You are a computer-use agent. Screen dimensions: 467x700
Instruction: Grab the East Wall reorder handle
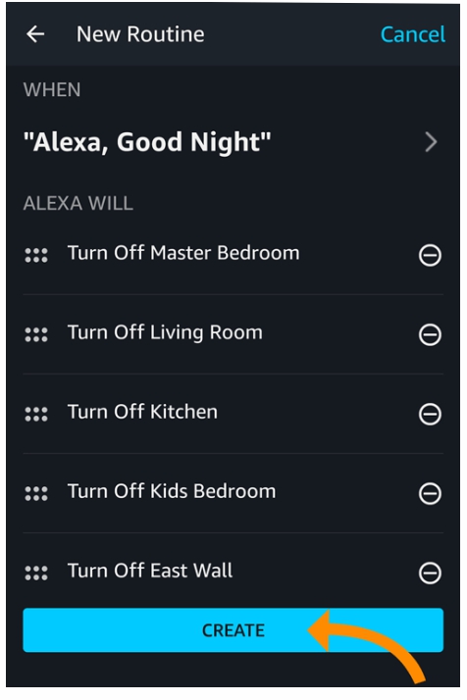(36, 573)
